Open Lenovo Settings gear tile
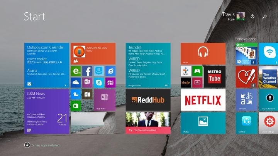Image resolution: width=278 pixels, height=156 pixels. pyautogui.click(x=268, y=123)
